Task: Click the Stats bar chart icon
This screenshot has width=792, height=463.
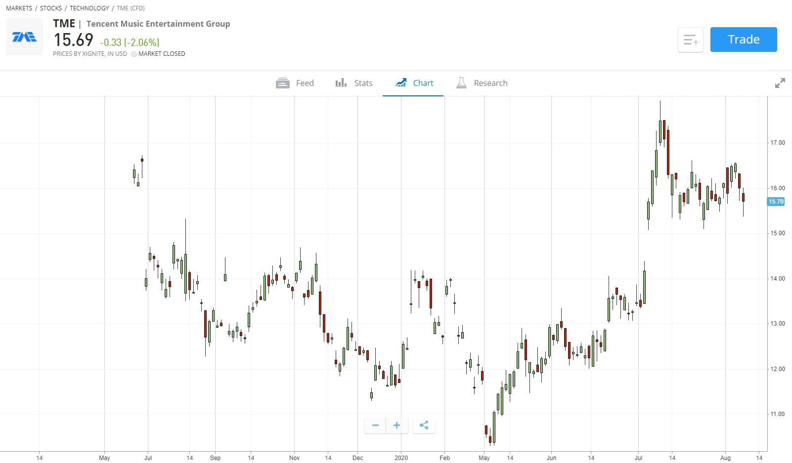Action: pos(341,83)
